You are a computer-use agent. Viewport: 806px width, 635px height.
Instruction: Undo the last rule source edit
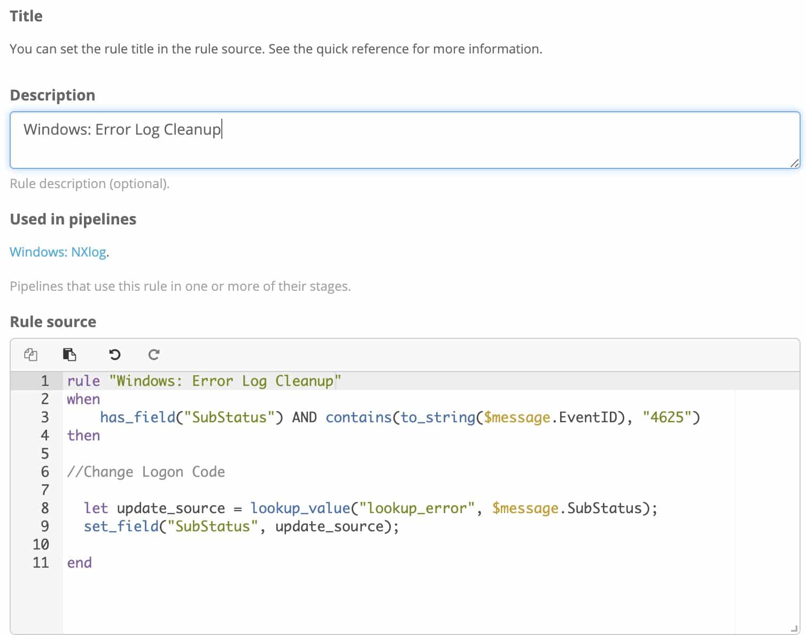pos(114,354)
